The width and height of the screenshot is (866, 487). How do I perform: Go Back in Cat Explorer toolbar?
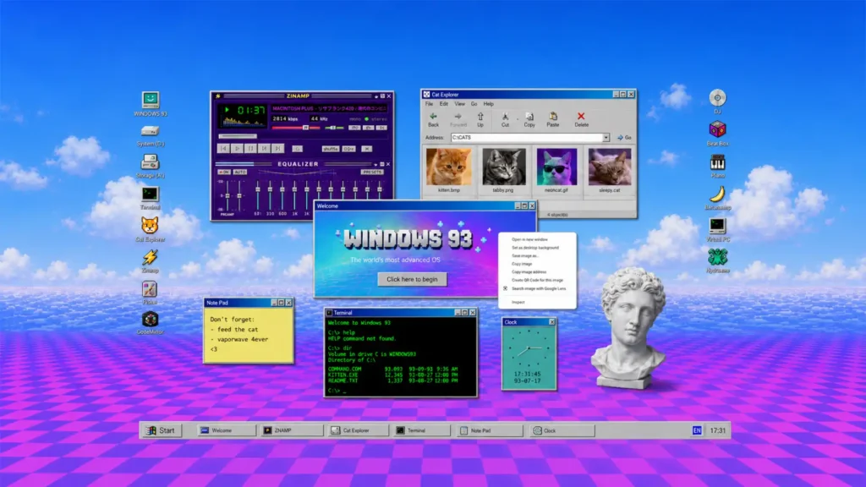click(x=434, y=120)
